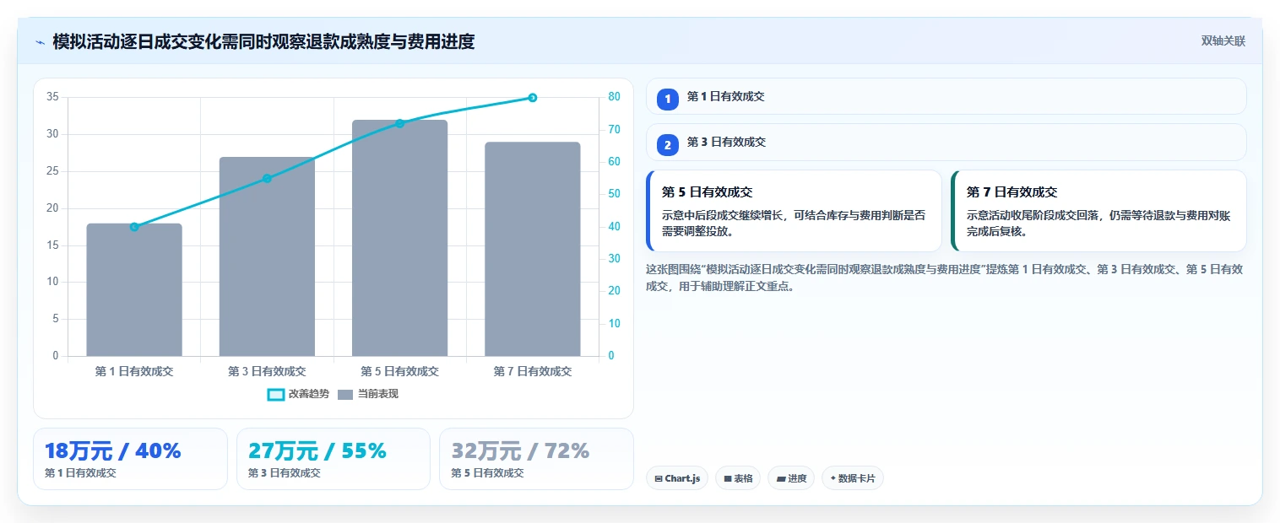Click left axis value 35
This screenshot has width=1280, height=523.
pyautogui.click(x=52, y=97)
